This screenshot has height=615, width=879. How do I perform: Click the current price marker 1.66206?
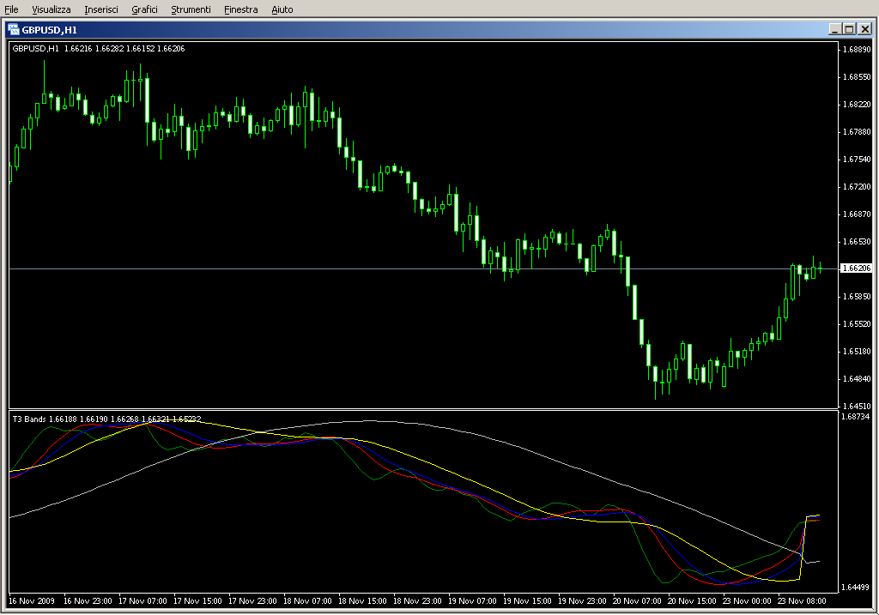(x=857, y=268)
